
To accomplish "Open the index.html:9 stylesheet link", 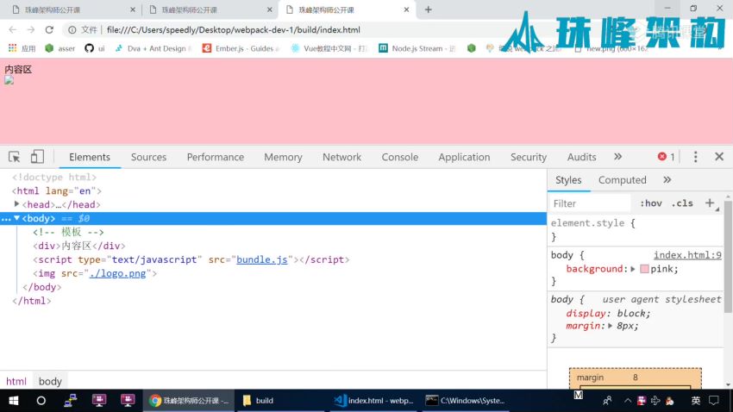I will click(x=687, y=255).
